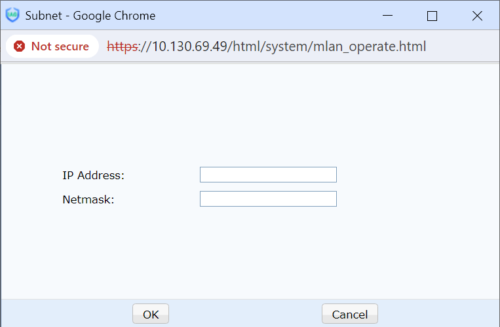Image resolution: width=500 pixels, height=327 pixels.
Task: Focus the IP Address input field
Action: (268, 175)
